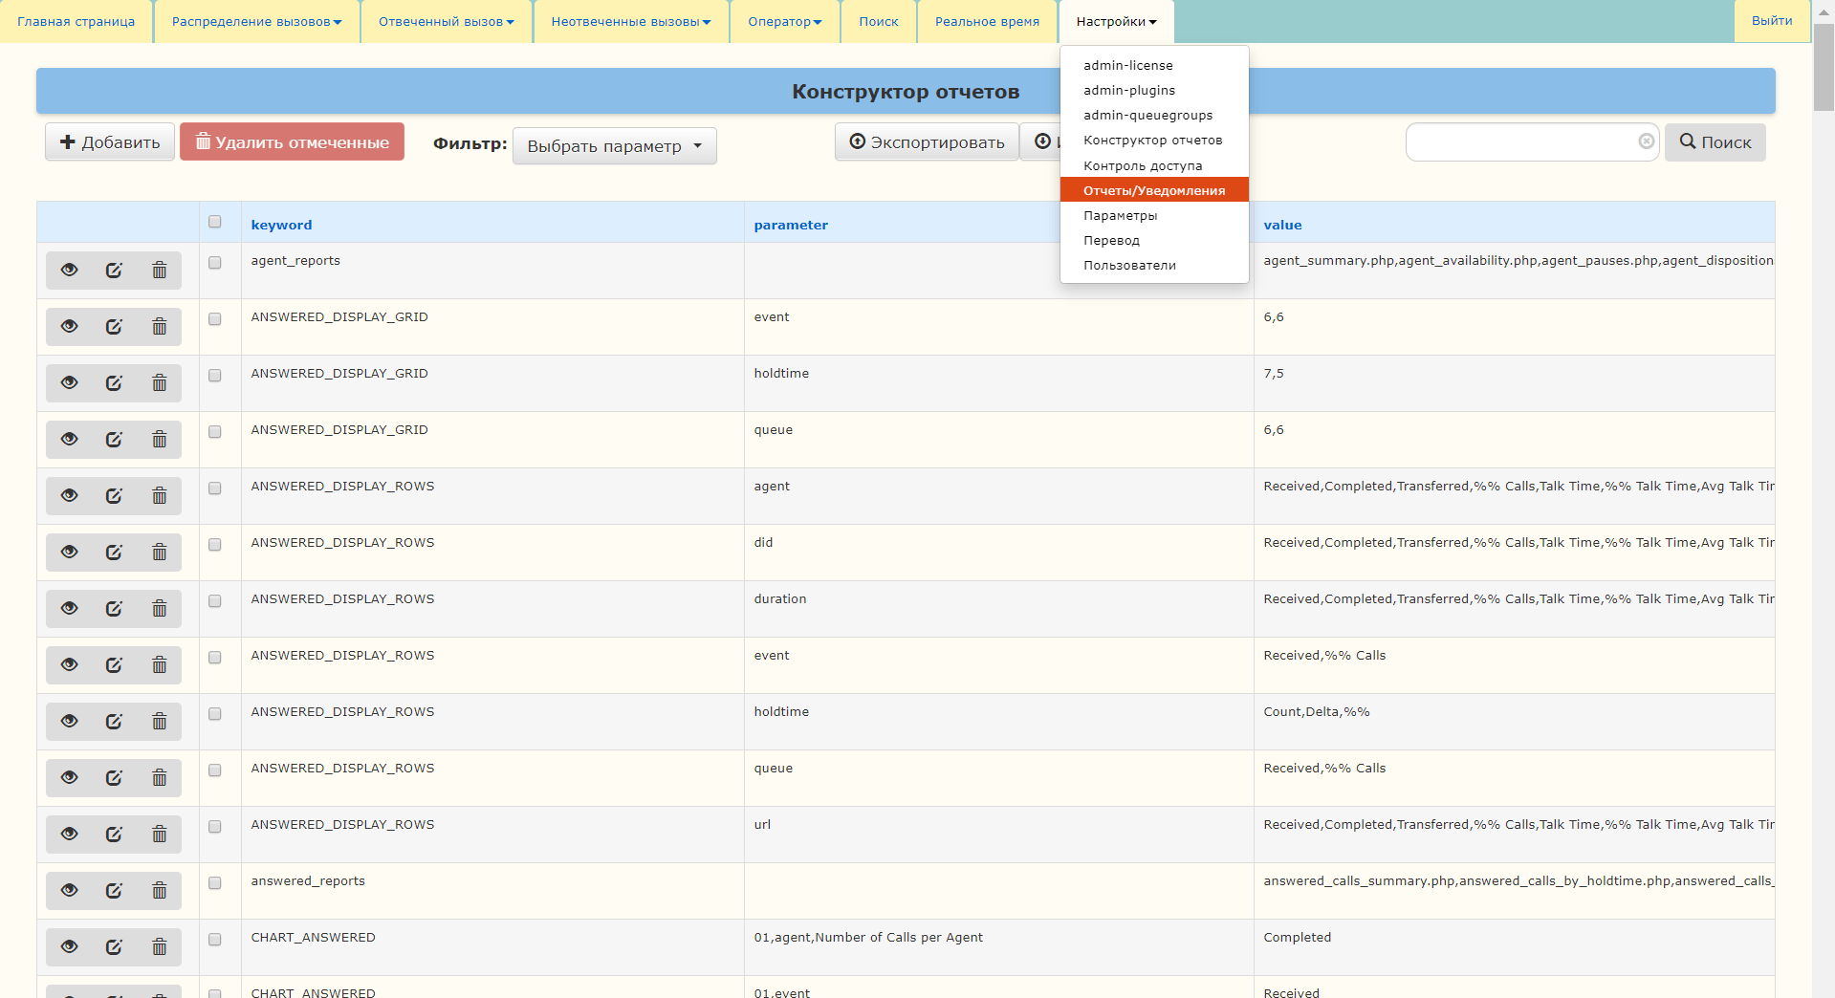1835x998 pixels.
Task: Expand the Оператор dropdown menu
Action: pyautogui.click(x=784, y=21)
